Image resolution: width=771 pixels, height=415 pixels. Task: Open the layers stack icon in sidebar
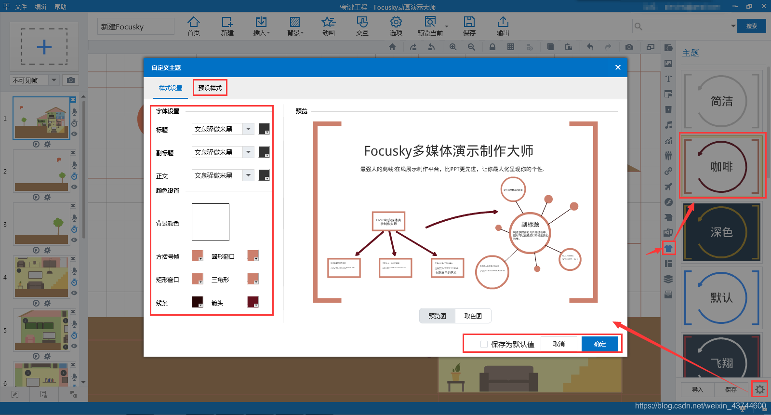(668, 279)
